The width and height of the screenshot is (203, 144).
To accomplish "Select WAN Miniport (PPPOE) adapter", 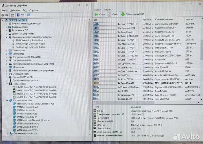I will [28, 123].
